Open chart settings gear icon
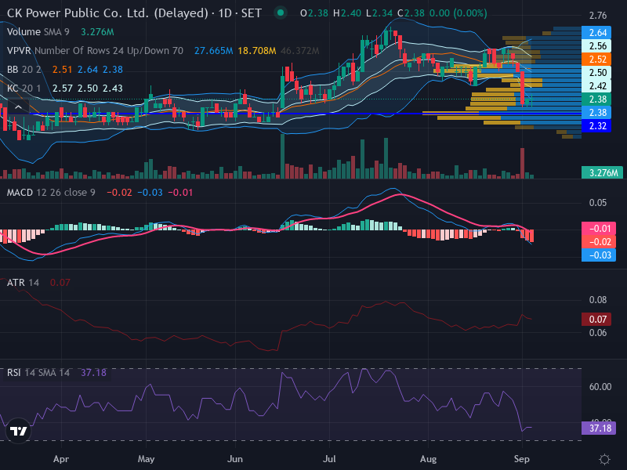 [604, 459]
